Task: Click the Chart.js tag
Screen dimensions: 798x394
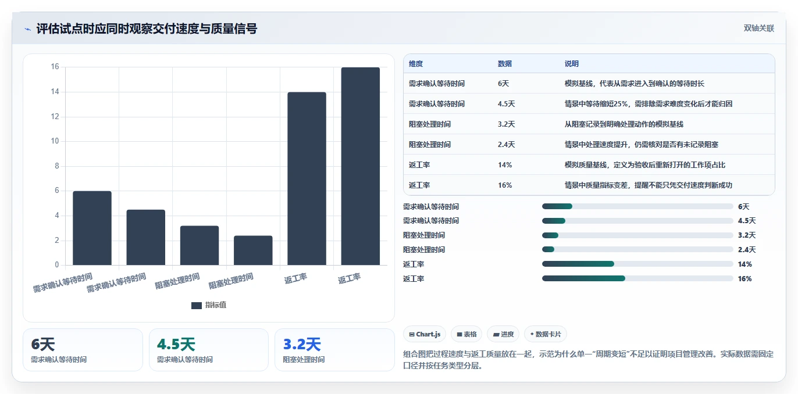Action: (424, 334)
